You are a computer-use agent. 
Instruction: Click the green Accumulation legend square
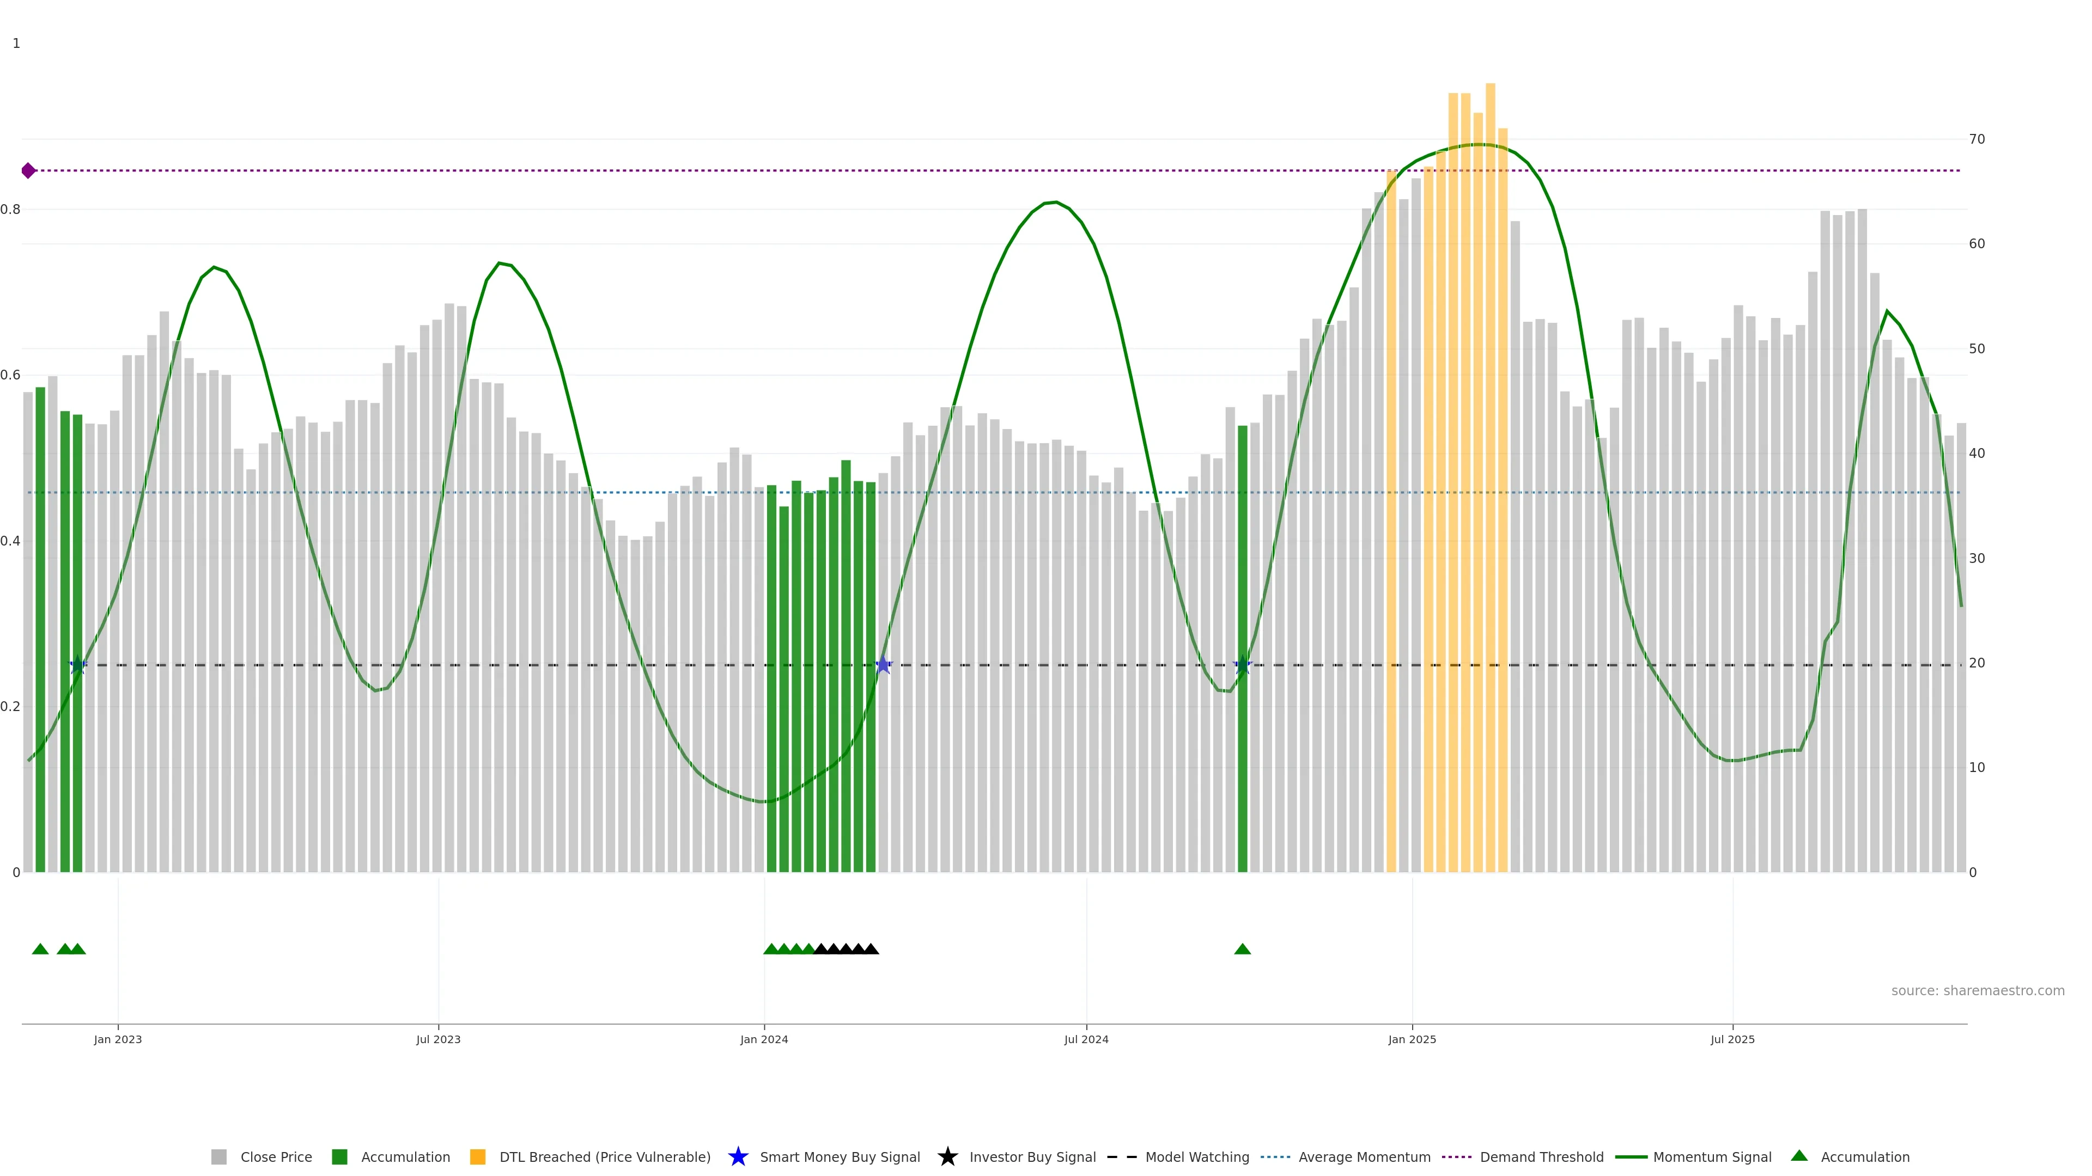click(x=339, y=1157)
